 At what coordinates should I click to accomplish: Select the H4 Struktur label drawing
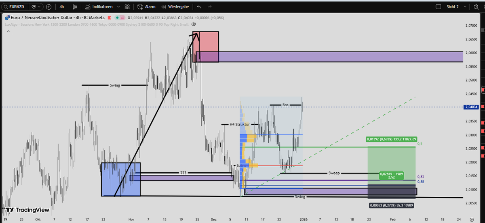tap(240, 124)
